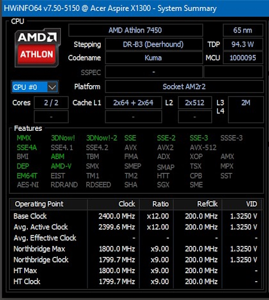
Task: Click the VID column header
Action: tap(242, 204)
